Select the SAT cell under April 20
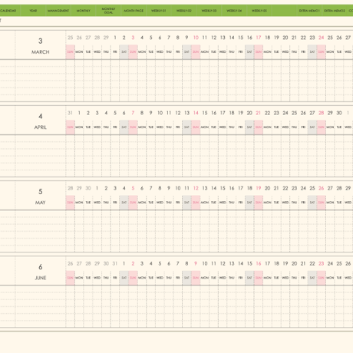 pos(249,127)
